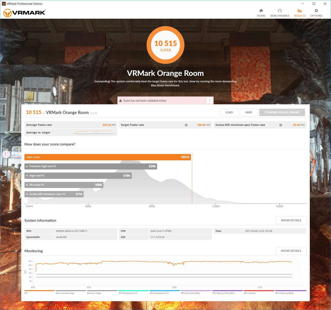Screen dimensions: 331x310
Task: Click the Score has not been validated message
Action: 145,101
